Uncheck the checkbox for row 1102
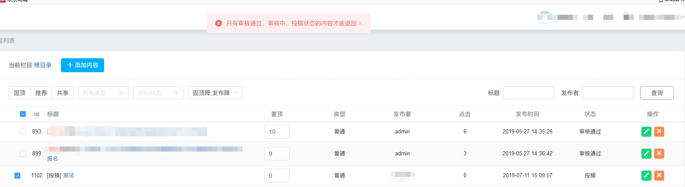Screen dimensions: 685x187 click(17, 176)
